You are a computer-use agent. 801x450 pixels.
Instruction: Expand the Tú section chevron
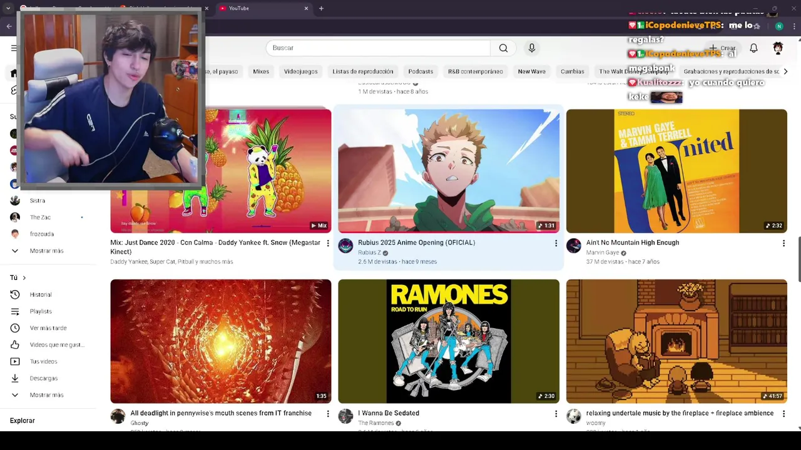click(24, 277)
